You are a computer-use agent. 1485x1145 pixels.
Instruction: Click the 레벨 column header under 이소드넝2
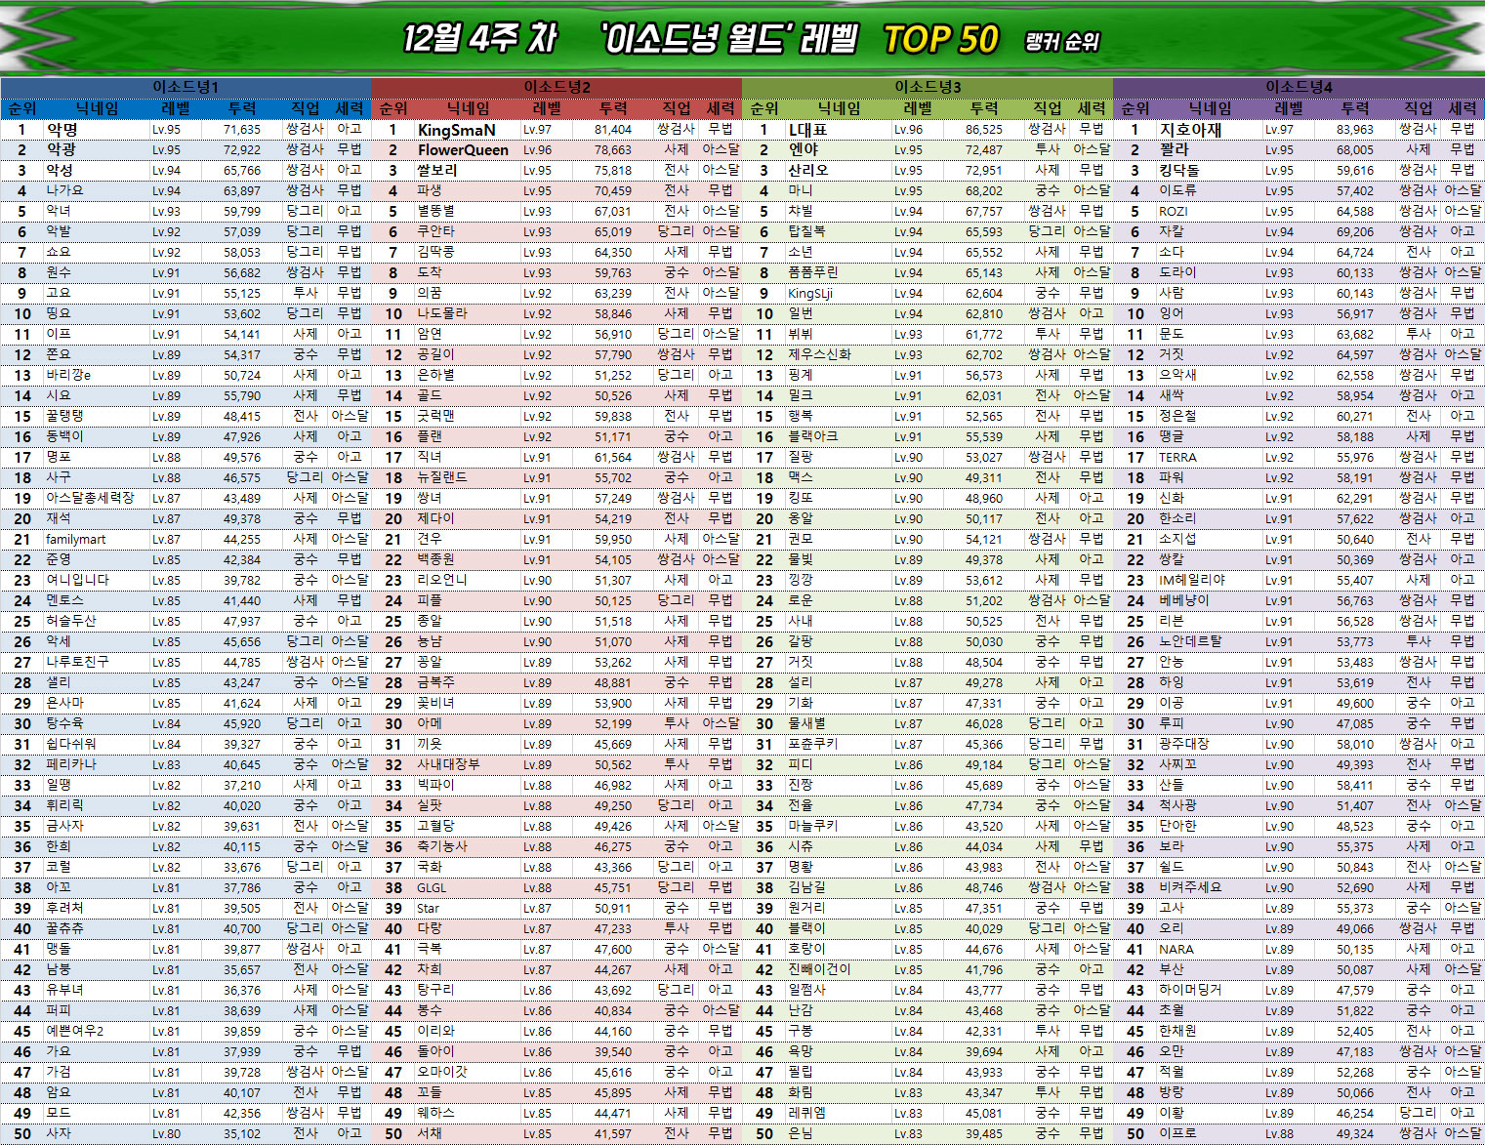547,108
